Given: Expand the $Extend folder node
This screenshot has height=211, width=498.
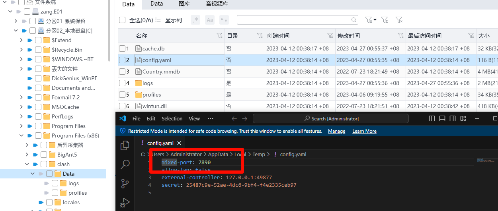Looking at the screenshot, I should pyautogui.click(x=21, y=40).
